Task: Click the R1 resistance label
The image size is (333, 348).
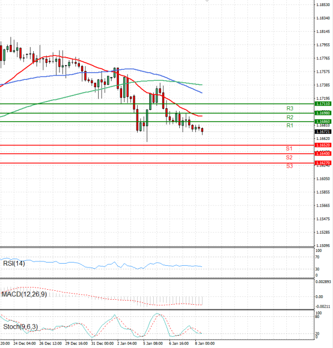Action: coord(290,126)
